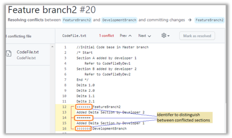Jump to previous conflict with Prev
This screenshot has height=138, width=232.
(126, 36)
